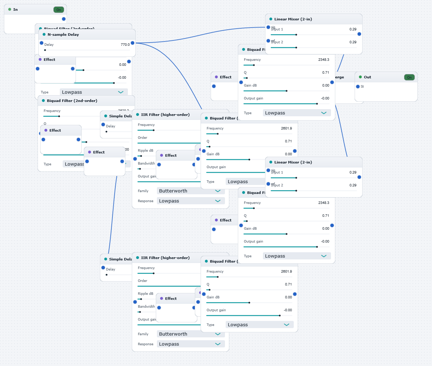
Task: Click the 2348.3 frequency value in upper Biquad
Action: click(x=324, y=60)
